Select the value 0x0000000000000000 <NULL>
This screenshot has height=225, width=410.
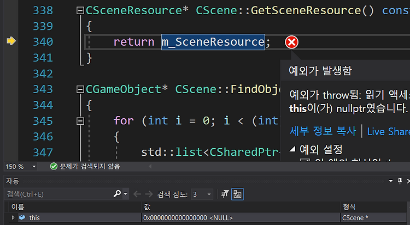[x=188, y=218]
